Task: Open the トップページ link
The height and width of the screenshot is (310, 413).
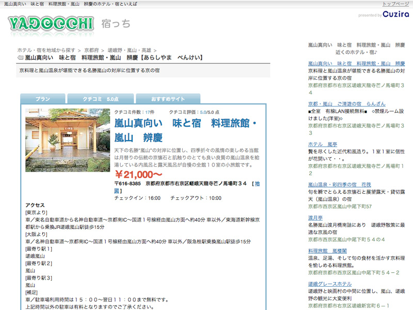Action: tap(395, 4)
